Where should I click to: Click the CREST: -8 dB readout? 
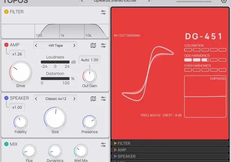[172, 115]
